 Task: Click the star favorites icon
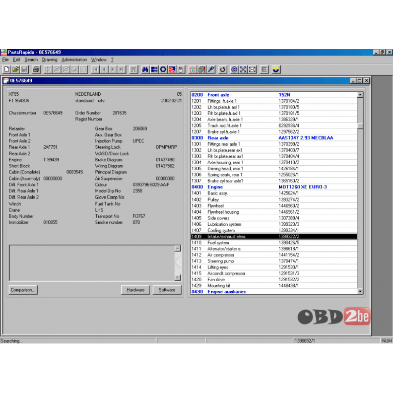point(192,70)
